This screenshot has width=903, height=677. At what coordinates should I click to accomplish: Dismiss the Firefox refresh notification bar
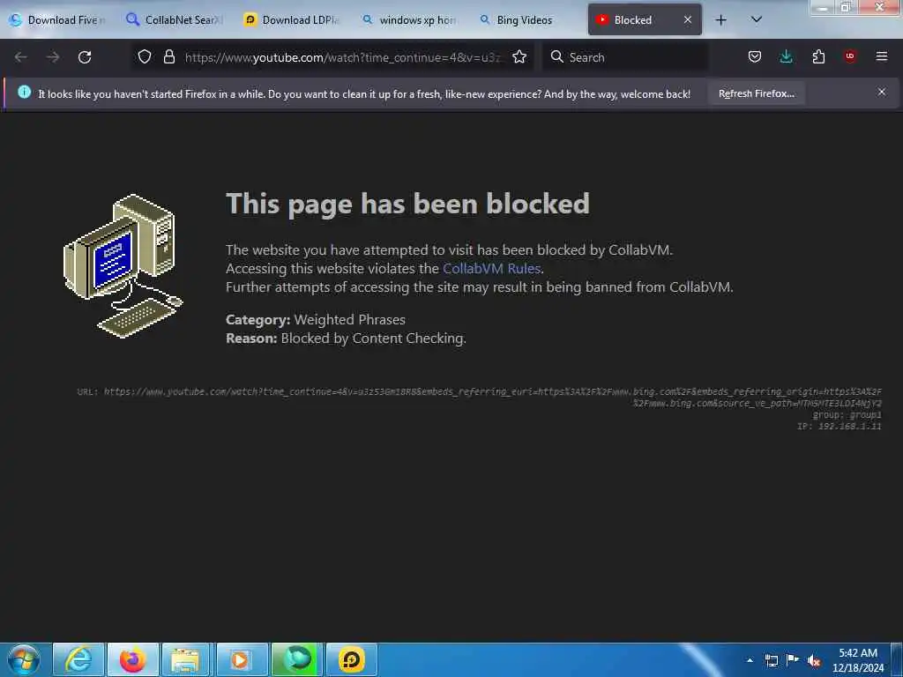coord(882,92)
